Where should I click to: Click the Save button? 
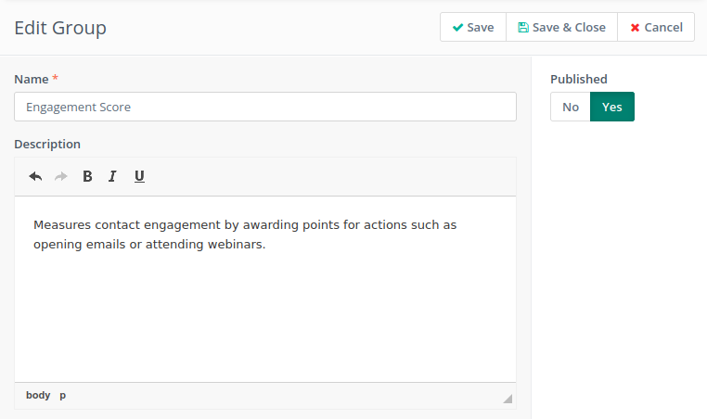[x=473, y=27]
